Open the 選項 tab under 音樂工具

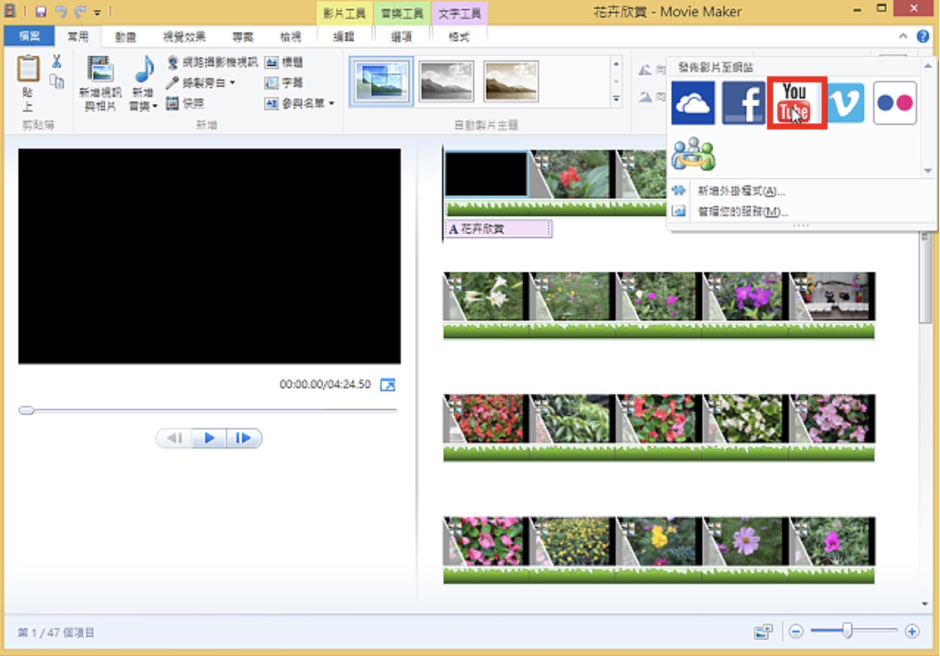point(402,36)
